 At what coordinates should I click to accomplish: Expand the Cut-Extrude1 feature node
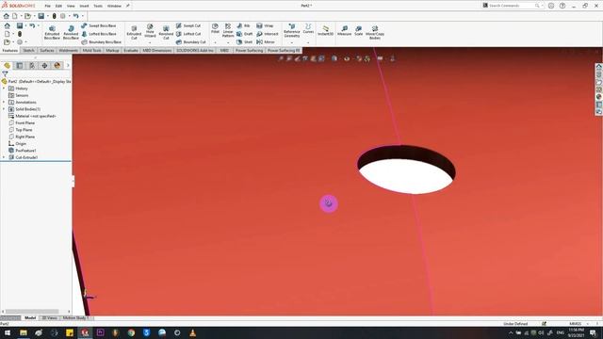click(4, 157)
